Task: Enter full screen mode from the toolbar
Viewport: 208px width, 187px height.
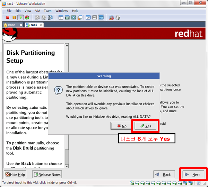Action: 73,17
